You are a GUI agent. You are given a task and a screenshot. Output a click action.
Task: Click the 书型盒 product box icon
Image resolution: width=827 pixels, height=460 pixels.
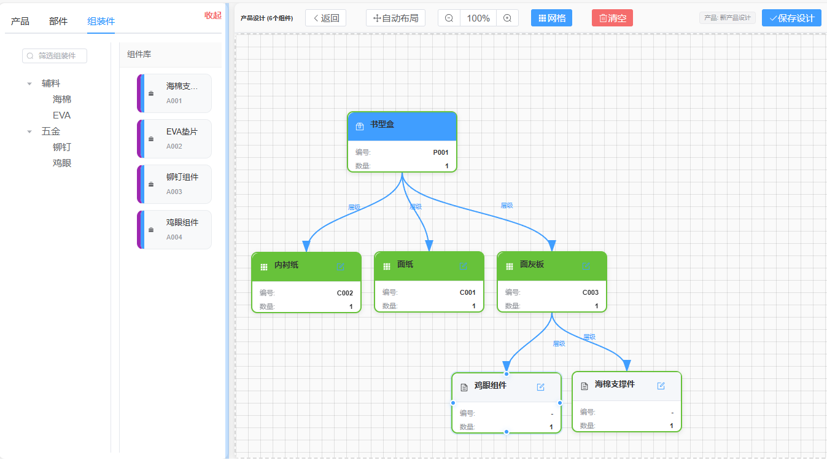(x=360, y=126)
